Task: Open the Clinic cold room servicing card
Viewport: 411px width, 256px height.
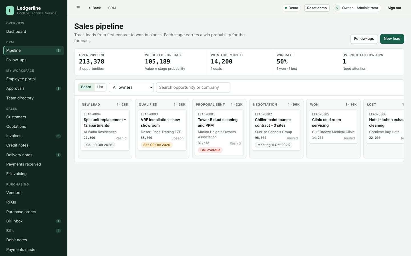Action: (333, 127)
